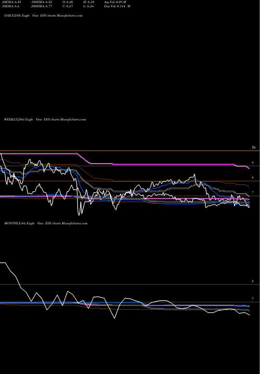Click the monthly chart axis label 8
This screenshot has height=374, width=260.
[x=253, y=282]
